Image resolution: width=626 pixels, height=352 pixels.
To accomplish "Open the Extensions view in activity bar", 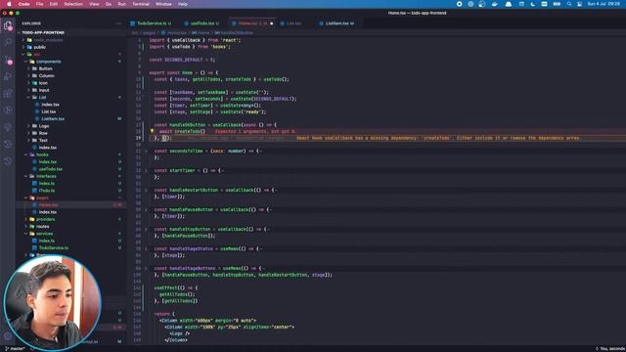I will (8, 94).
